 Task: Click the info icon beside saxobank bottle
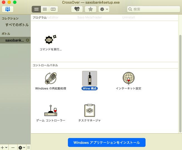[x=28, y=40]
